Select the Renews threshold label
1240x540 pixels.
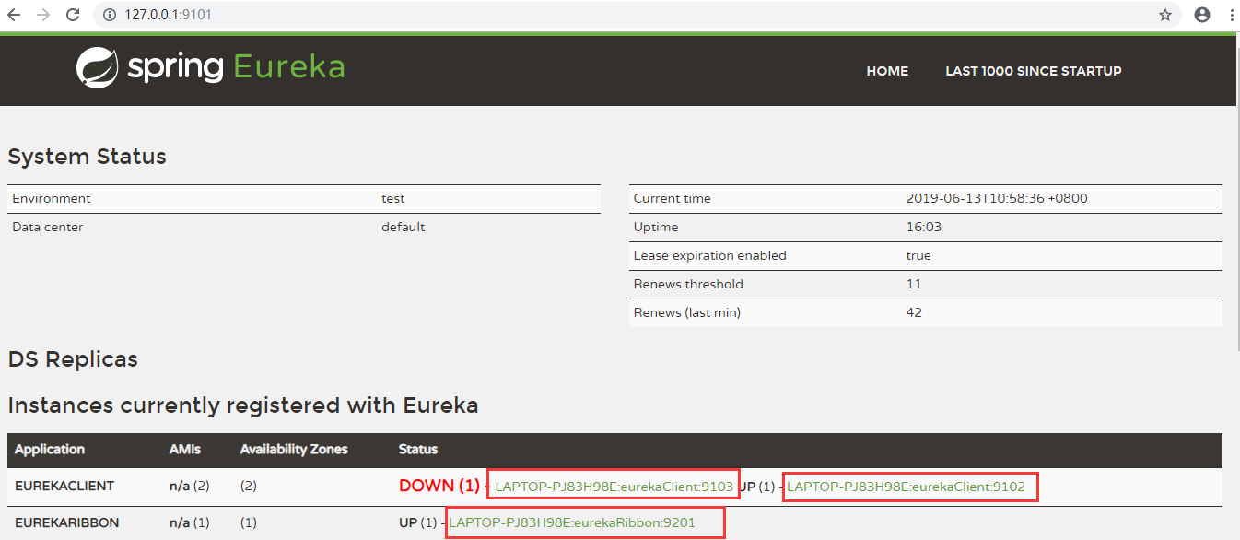688,284
